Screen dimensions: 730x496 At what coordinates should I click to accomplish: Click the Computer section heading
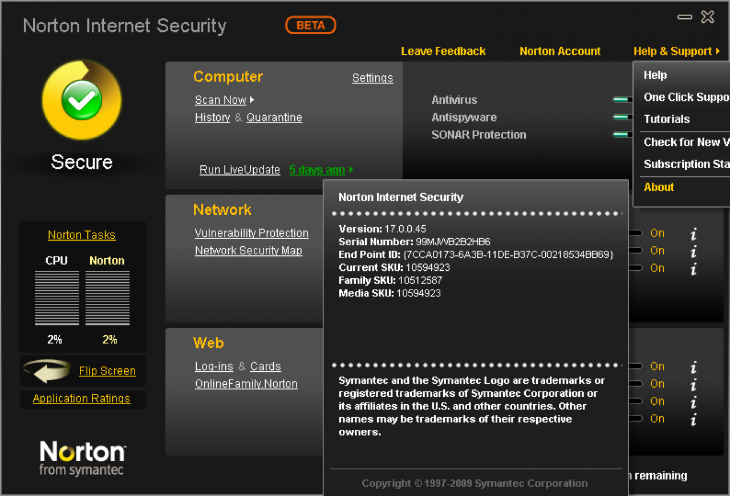pyautogui.click(x=228, y=76)
